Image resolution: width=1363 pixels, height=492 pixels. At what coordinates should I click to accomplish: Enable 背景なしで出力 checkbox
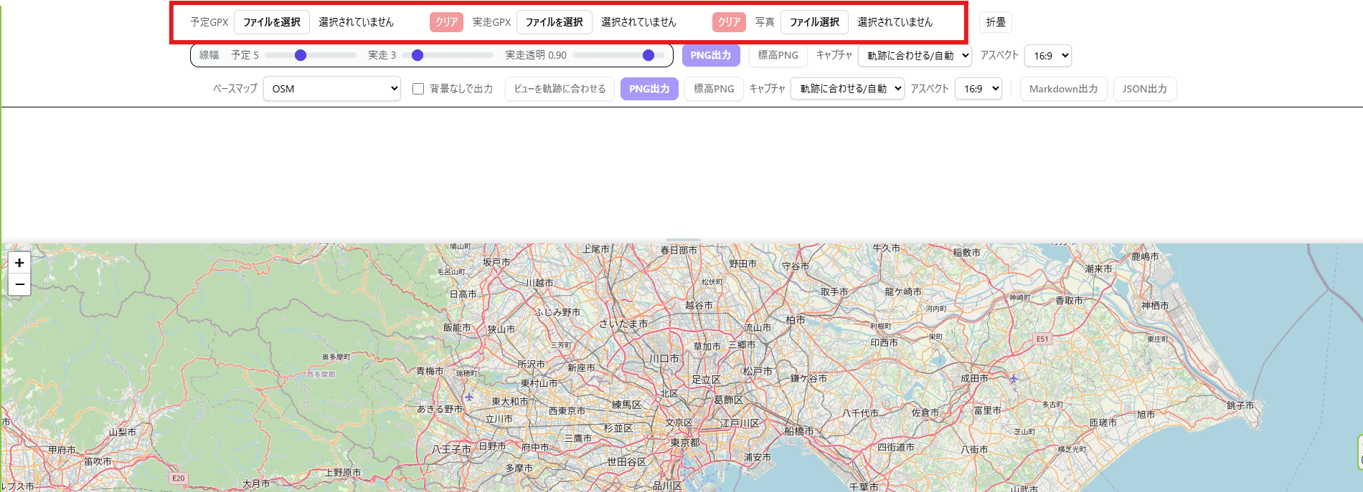(x=418, y=89)
